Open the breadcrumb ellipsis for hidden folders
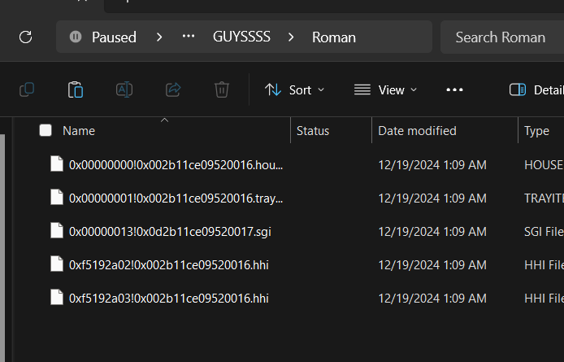Viewport: 564px width, 362px height. click(189, 36)
